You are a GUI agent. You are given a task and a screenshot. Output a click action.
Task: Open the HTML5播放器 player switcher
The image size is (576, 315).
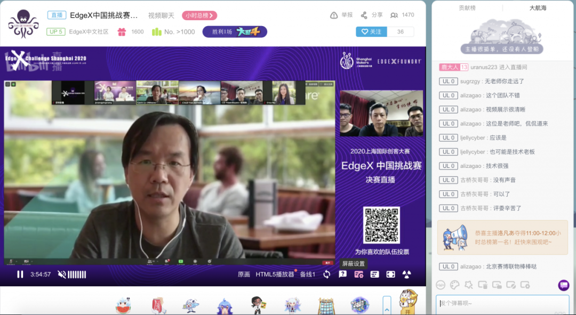[x=275, y=274]
